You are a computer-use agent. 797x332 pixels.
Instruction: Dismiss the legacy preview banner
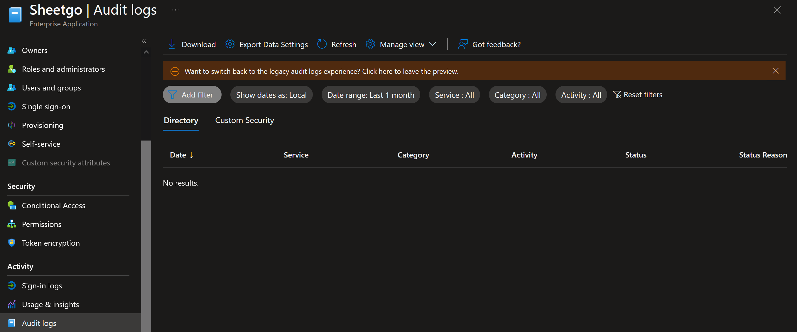click(x=775, y=71)
